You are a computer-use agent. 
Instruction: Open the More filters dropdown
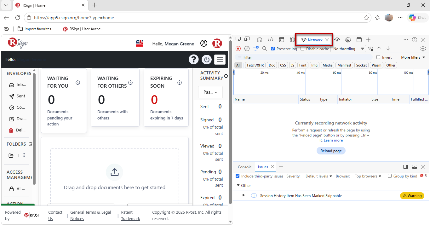[413, 57]
